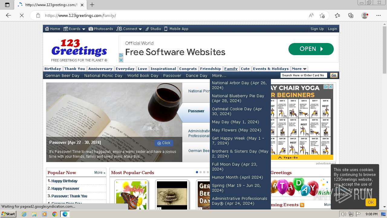Select the Everyday category tab

pos(125,69)
